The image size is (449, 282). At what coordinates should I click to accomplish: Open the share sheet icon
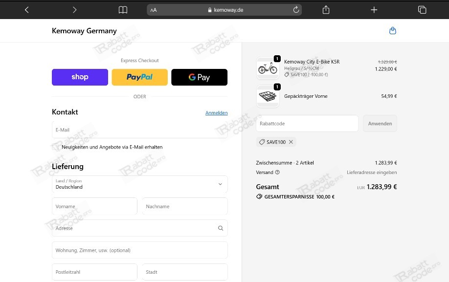(x=326, y=10)
